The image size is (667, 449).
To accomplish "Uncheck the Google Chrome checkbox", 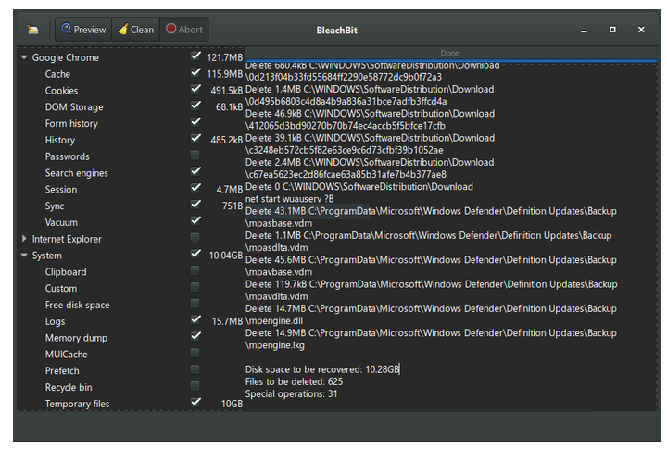I will point(195,56).
